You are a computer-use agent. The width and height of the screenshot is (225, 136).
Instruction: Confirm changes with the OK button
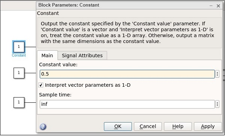(x=118, y=126)
